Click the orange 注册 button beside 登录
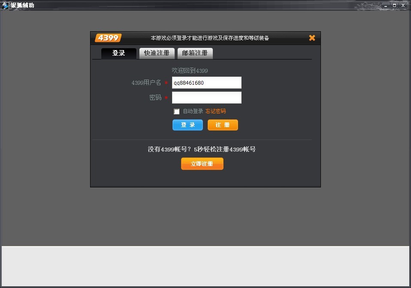The height and width of the screenshot is (288, 411). [x=223, y=125]
